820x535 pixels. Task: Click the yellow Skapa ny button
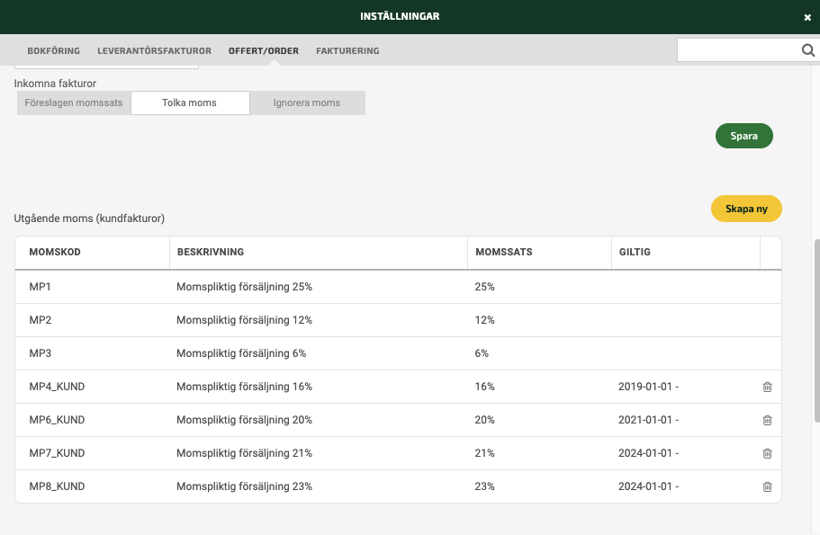[x=746, y=209]
